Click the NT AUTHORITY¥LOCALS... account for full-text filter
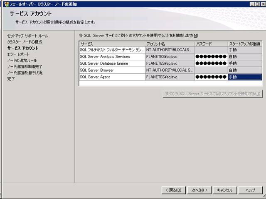This screenshot has width=266, height=199. [170, 50]
